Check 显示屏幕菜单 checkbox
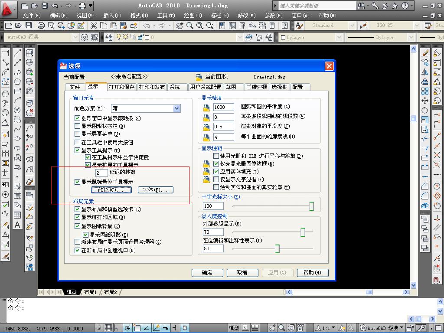The image size is (444, 333). 77,134
